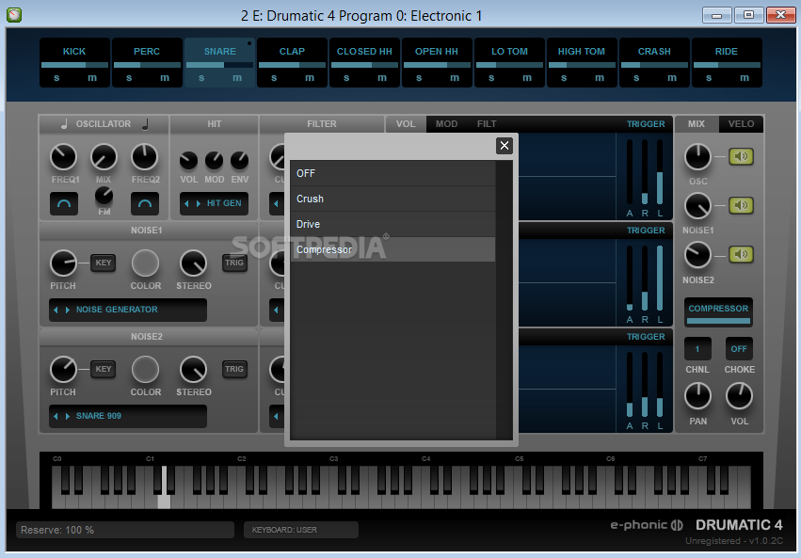Screen dimensions: 801x558
Task: Select previous HIT GEN preset arrow
Action: pos(186,203)
